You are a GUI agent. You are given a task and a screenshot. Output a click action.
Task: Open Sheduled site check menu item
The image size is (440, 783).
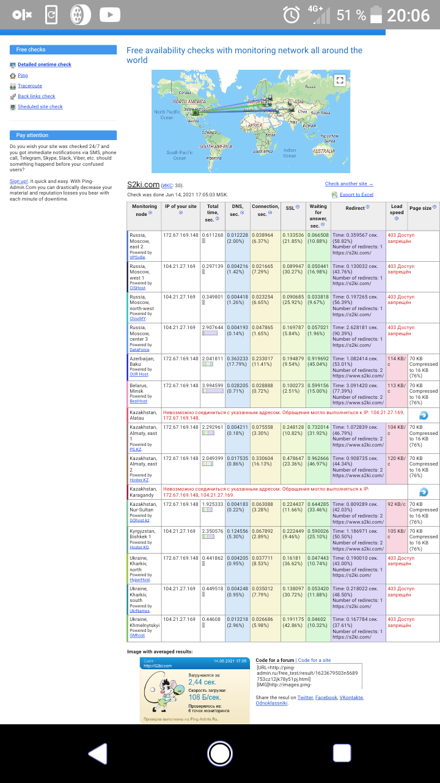(40, 106)
